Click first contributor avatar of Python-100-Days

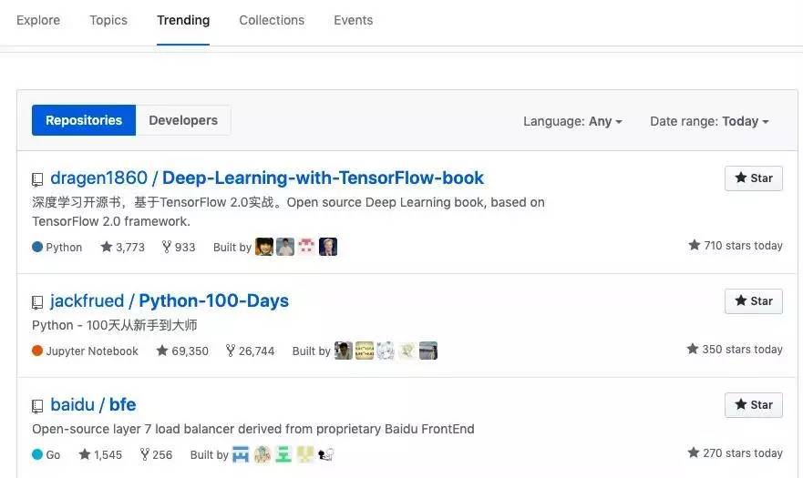343,351
